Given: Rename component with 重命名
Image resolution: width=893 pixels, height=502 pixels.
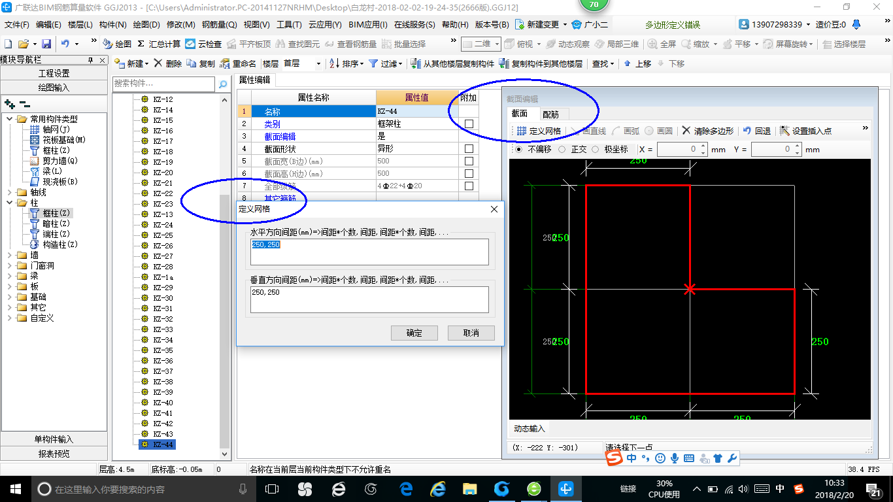Looking at the screenshot, I should (238, 63).
